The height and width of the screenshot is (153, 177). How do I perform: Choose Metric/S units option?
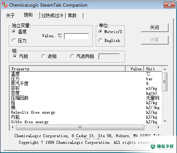pos(110,32)
